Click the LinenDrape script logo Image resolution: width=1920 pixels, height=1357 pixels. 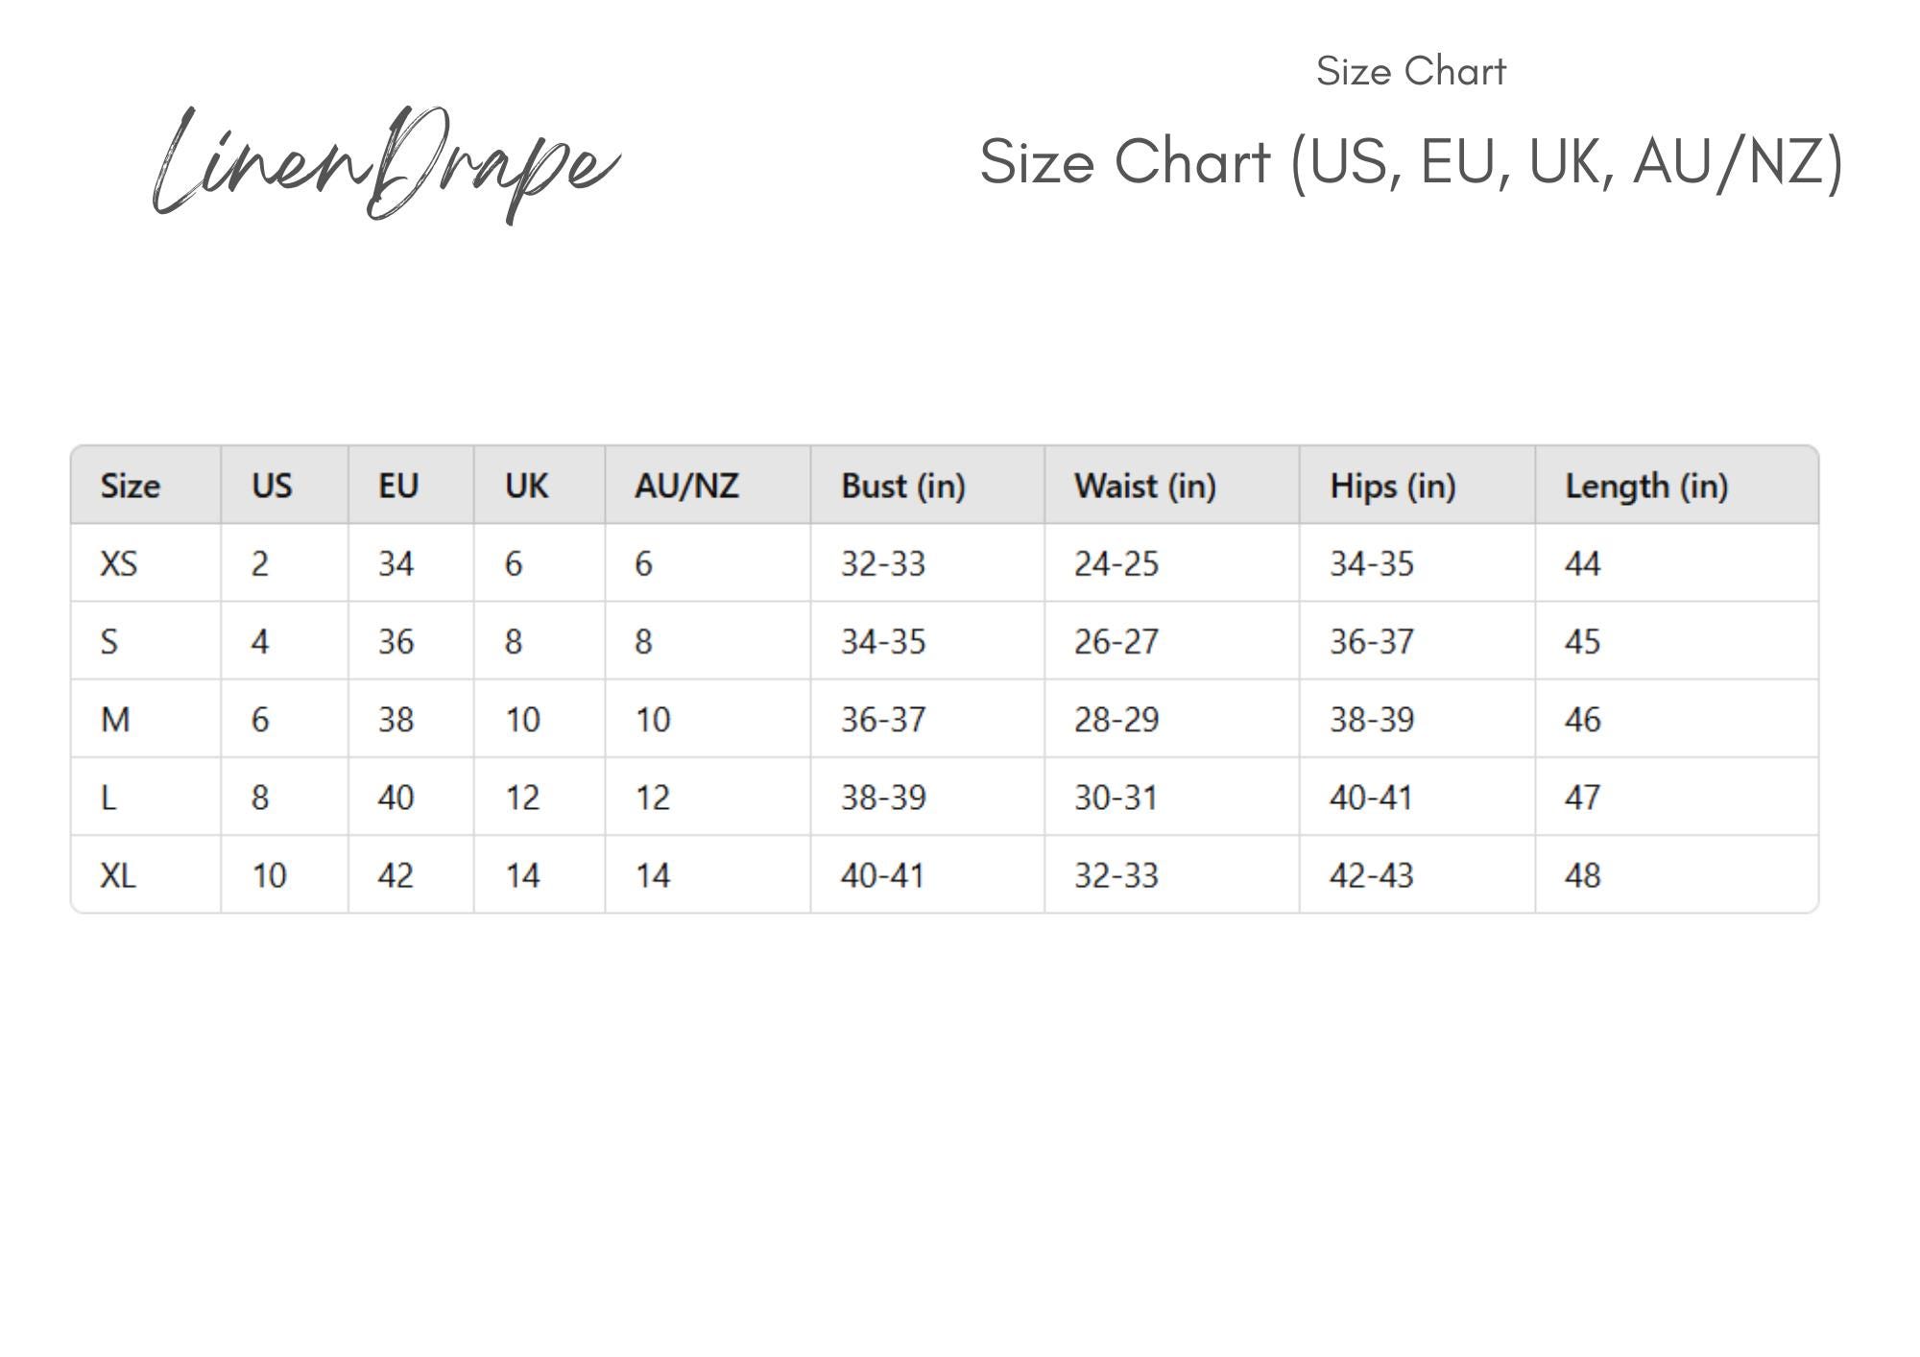click(386, 165)
